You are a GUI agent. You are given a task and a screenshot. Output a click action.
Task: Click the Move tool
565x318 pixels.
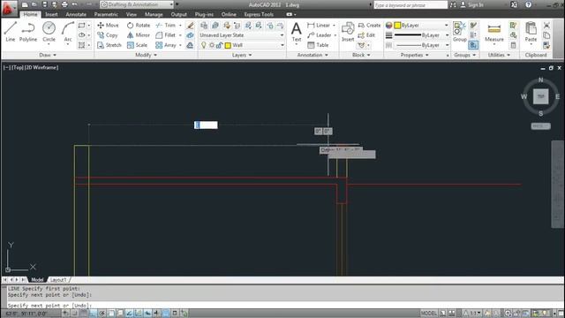(x=108, y=26)
